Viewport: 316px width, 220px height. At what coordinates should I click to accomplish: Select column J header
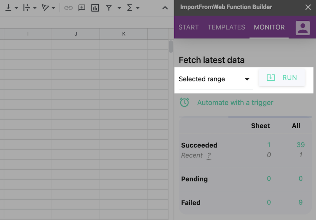(76, 34)
